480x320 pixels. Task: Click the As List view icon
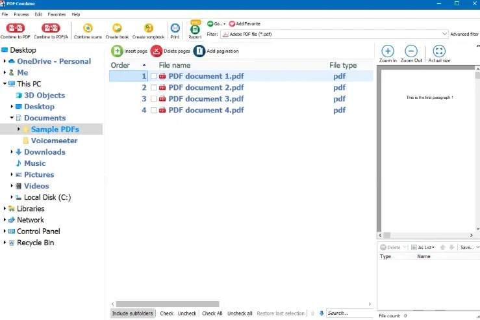click(414, 247)
